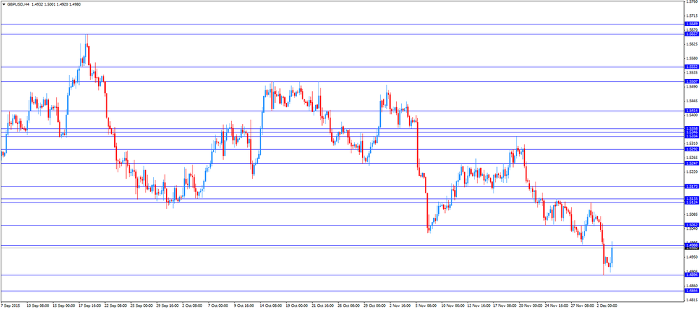700x309 pixels.
Task: Click the GBPUSD,H4 chart title text
Action: [18, 4]
